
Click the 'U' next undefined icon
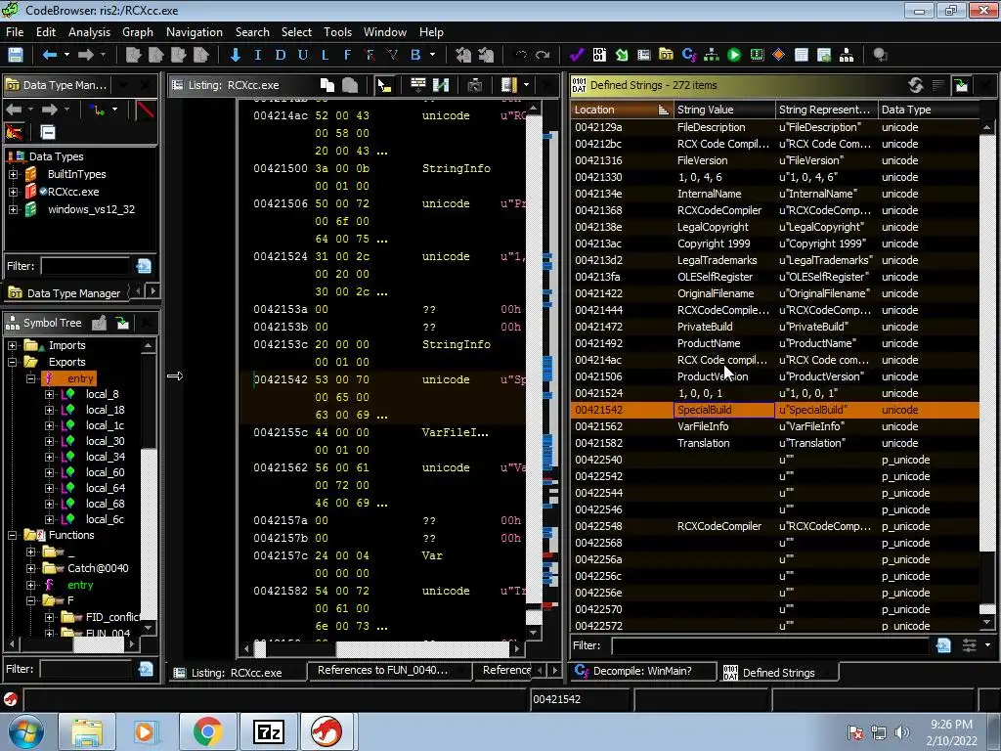pos(303,55)
